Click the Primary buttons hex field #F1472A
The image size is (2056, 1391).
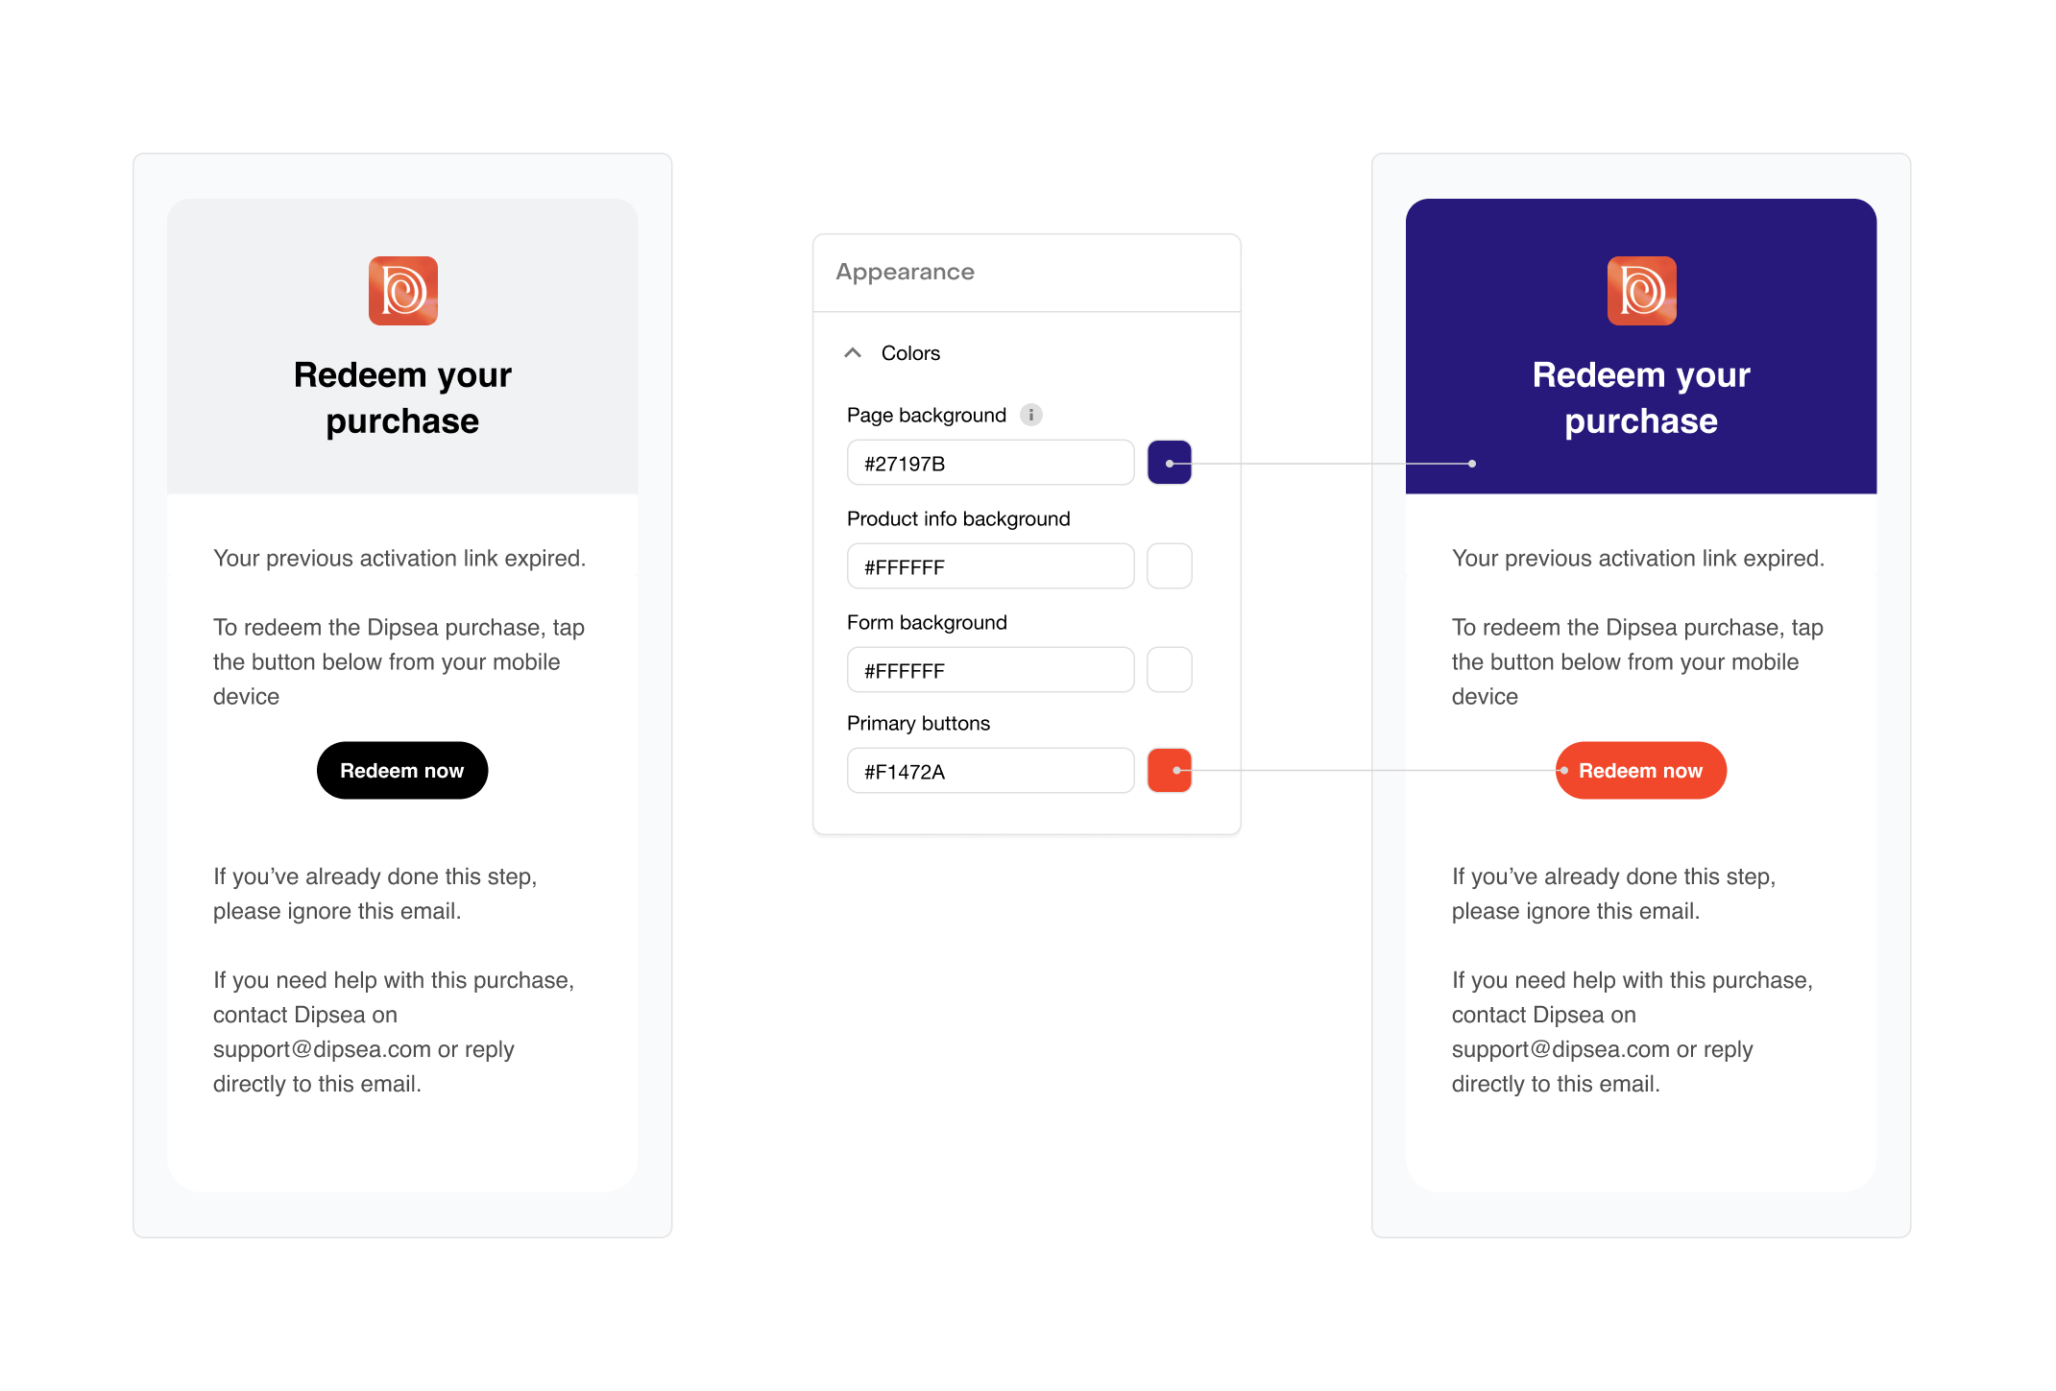990,771
